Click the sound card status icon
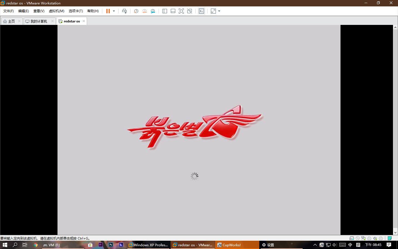The height and width of the screenshot is (249, 398). click(375, 238)
